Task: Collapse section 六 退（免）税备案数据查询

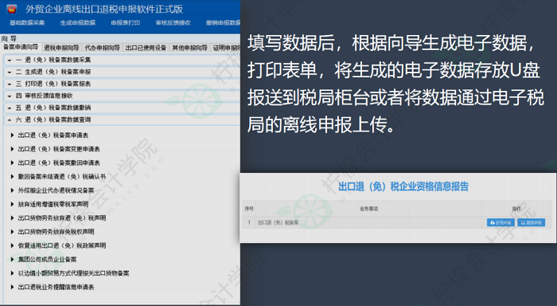Action: coord(122,120)
